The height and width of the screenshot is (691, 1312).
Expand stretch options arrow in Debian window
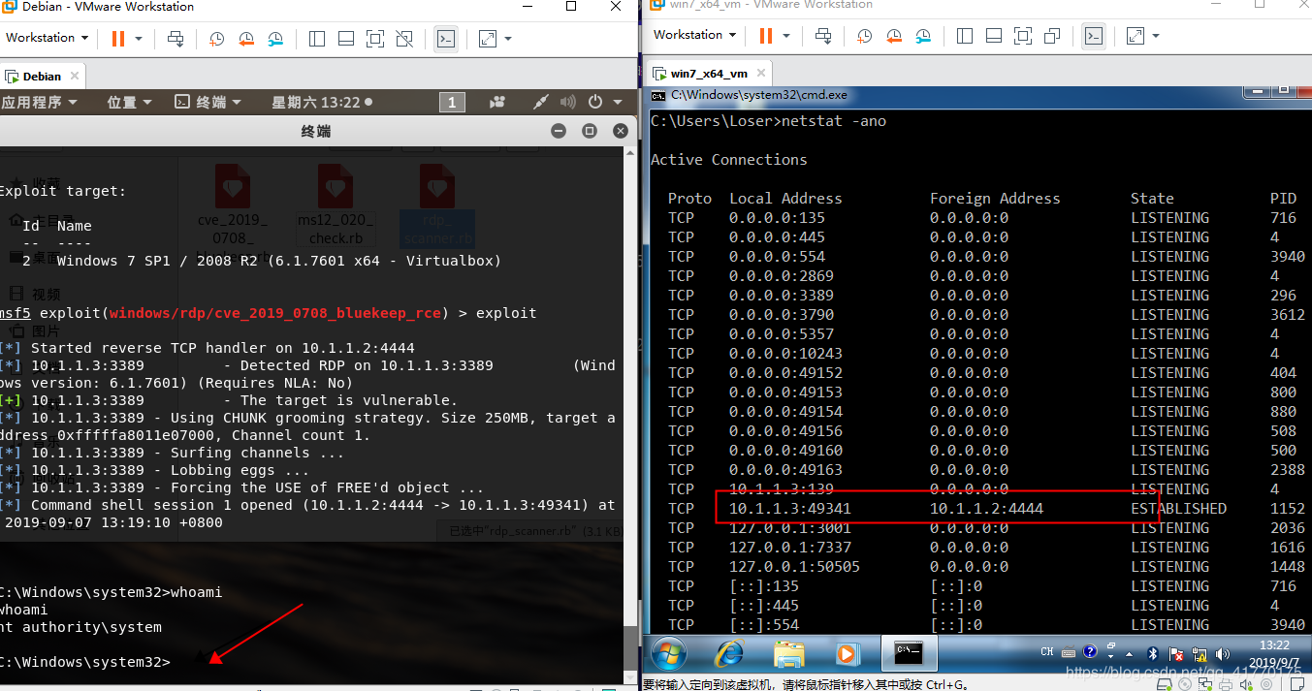tap(507, 39)
